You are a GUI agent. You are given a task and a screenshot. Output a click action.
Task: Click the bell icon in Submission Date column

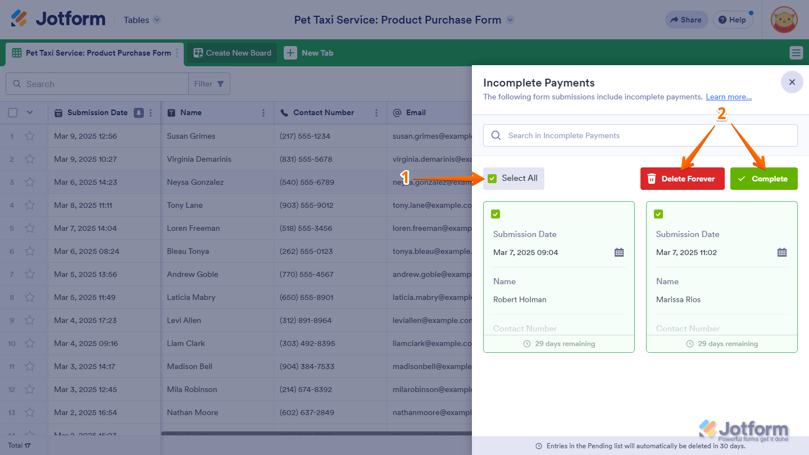click(139, 112)
